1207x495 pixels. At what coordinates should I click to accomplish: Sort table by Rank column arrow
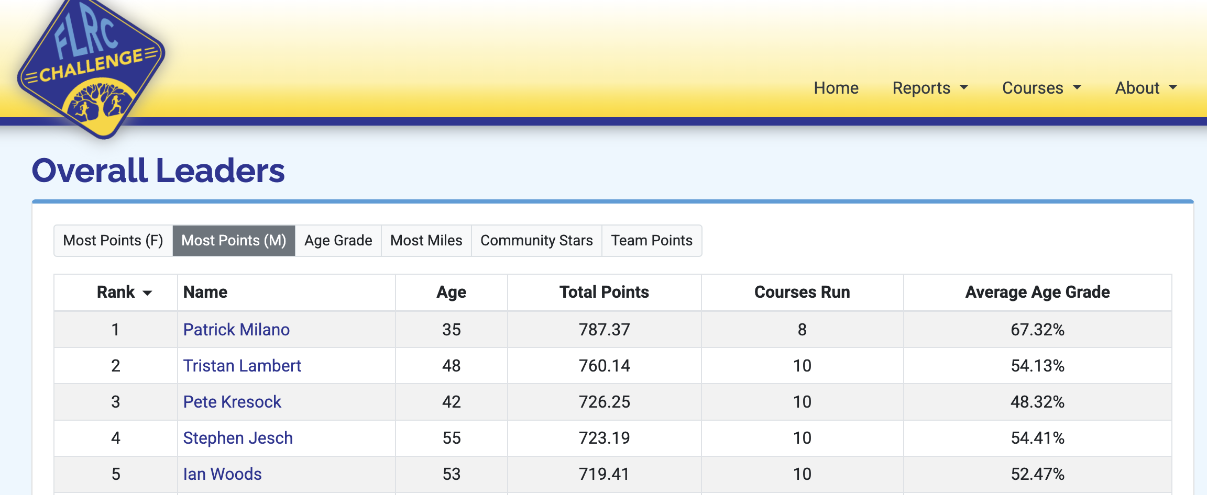147,293
